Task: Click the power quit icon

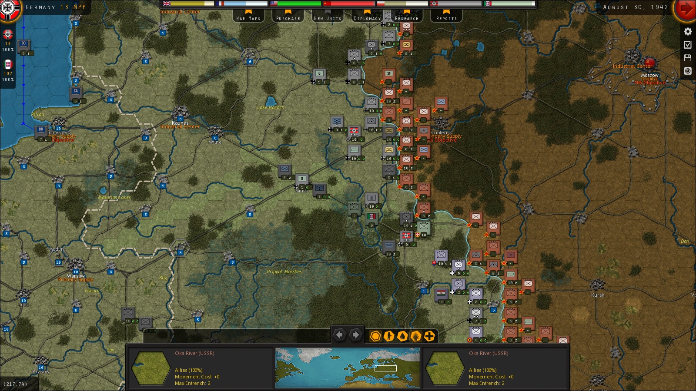Action: point(688,70)
